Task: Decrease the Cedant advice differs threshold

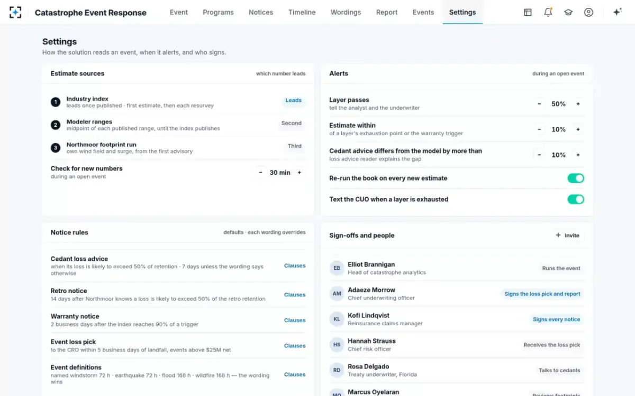Action: pos(539,155)
